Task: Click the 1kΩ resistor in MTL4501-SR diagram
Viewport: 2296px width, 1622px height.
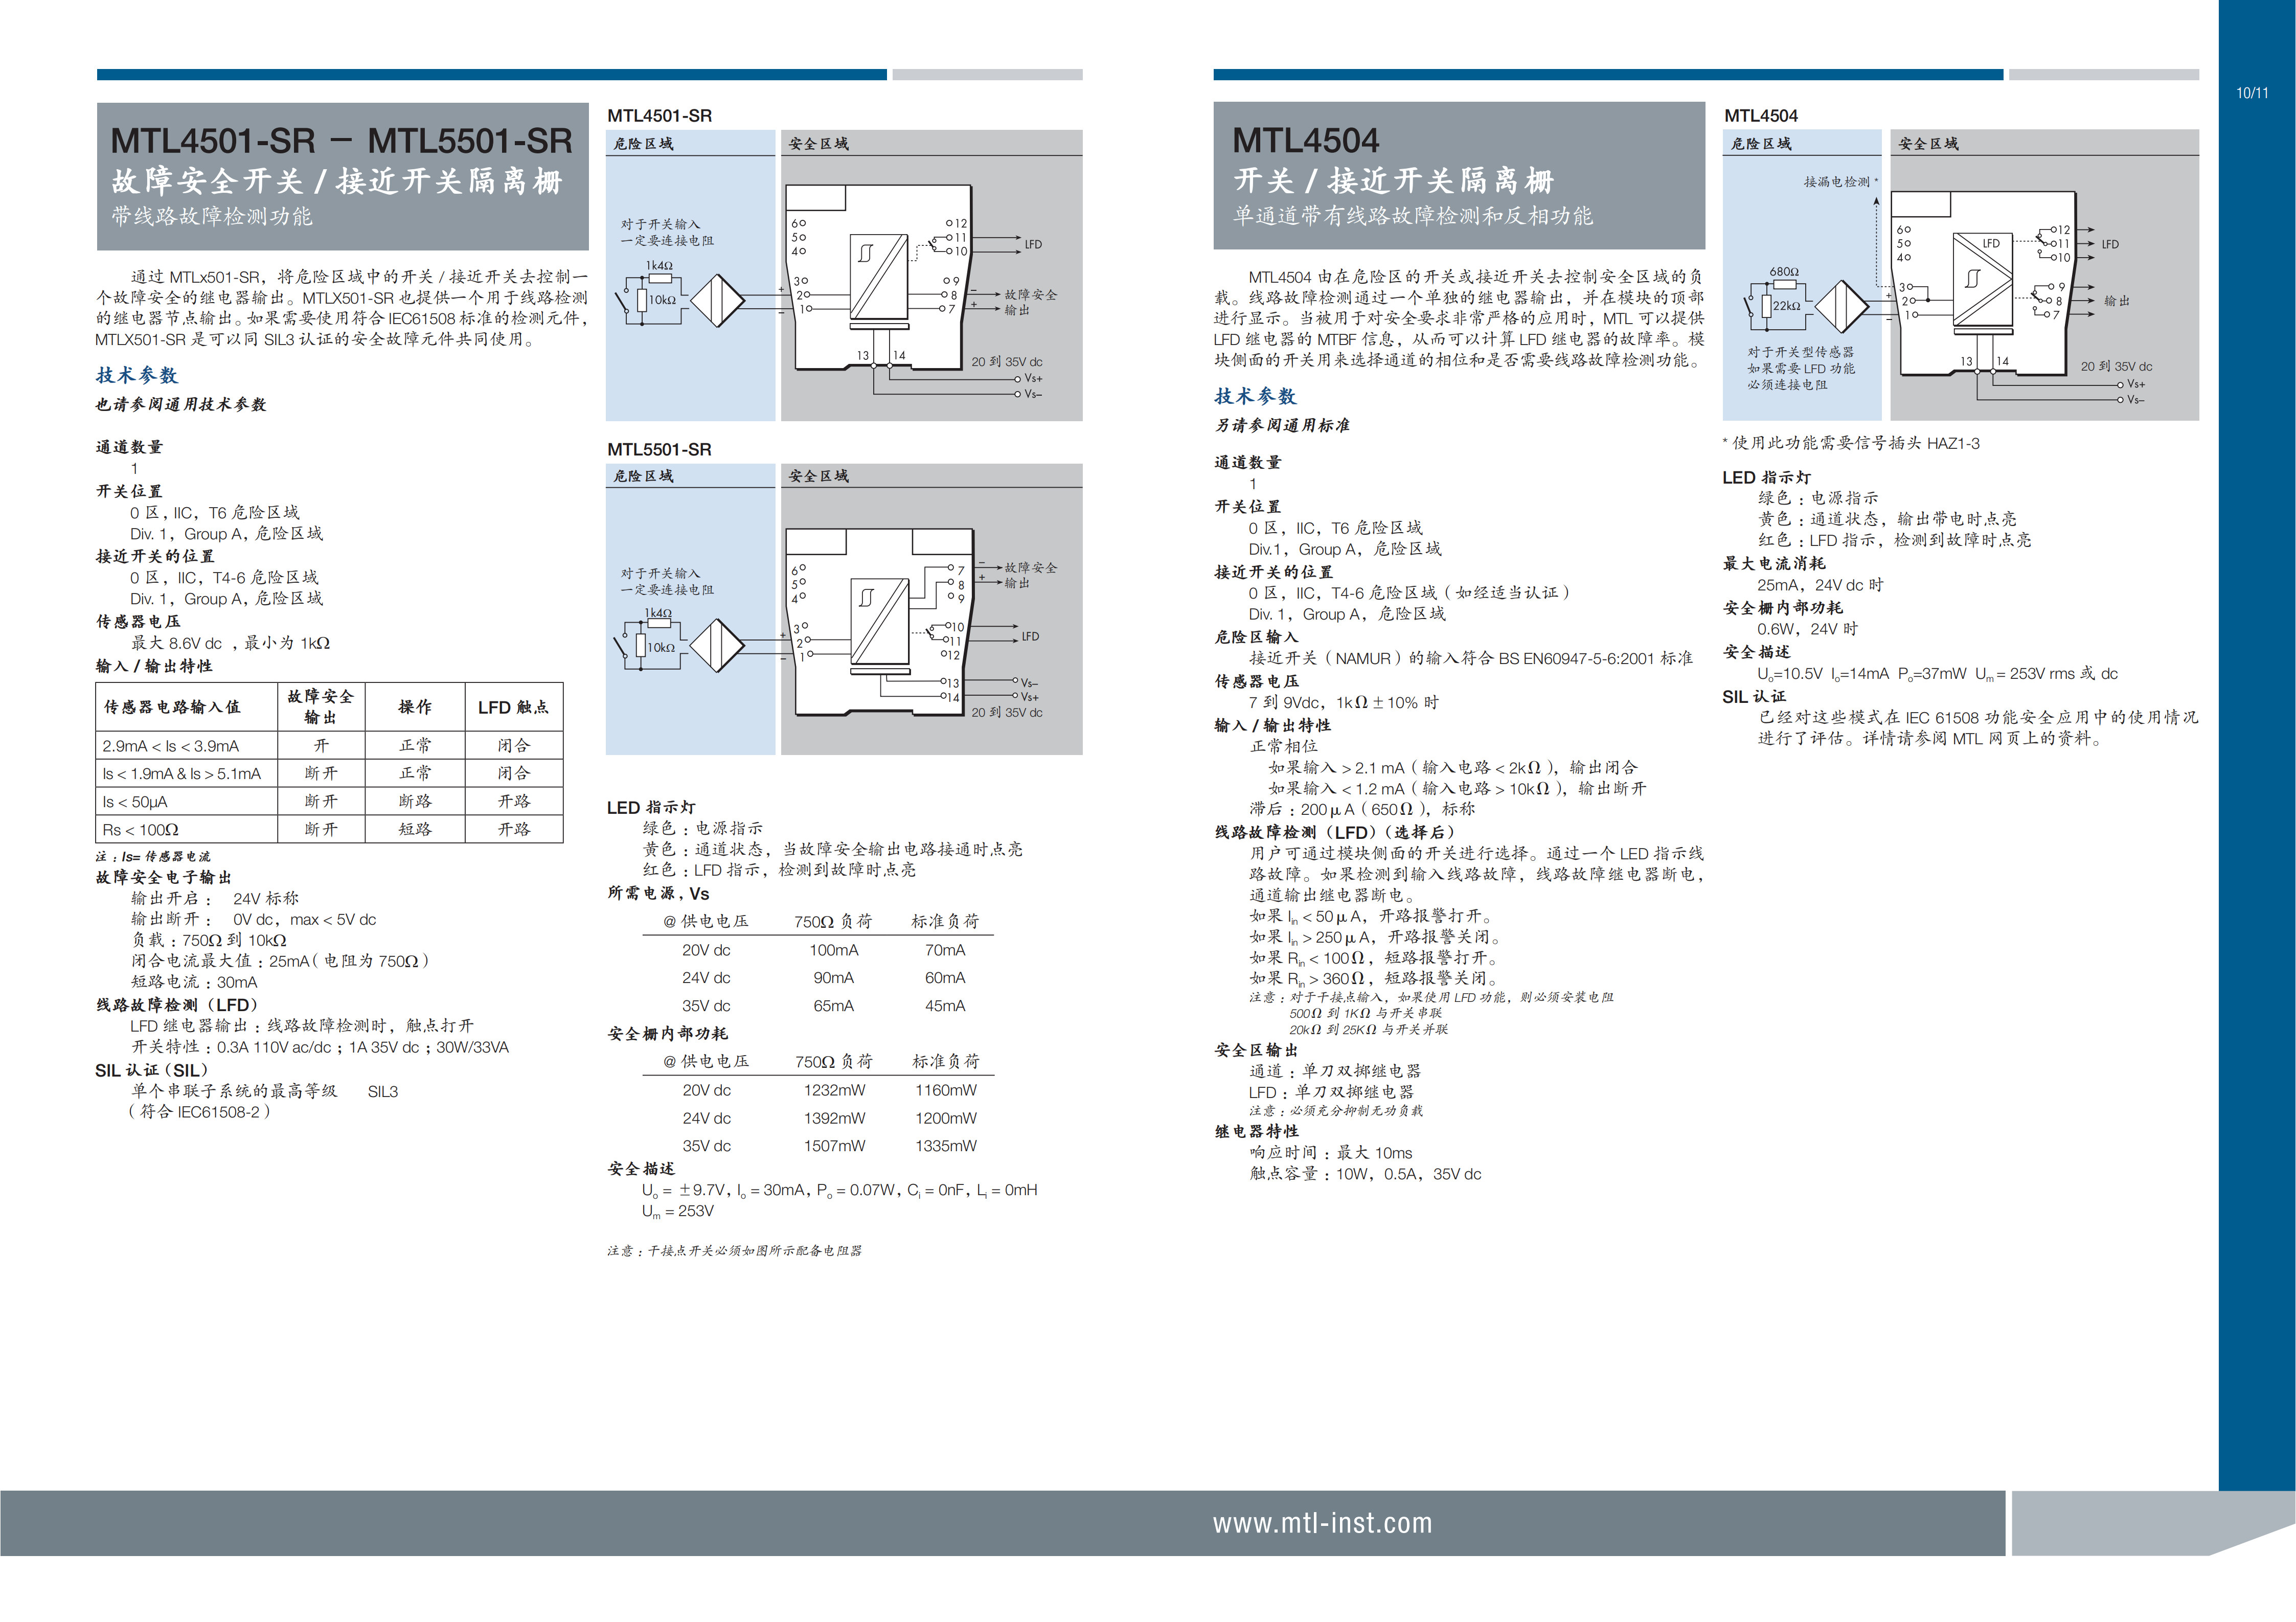Action: (x=660, y=278)
